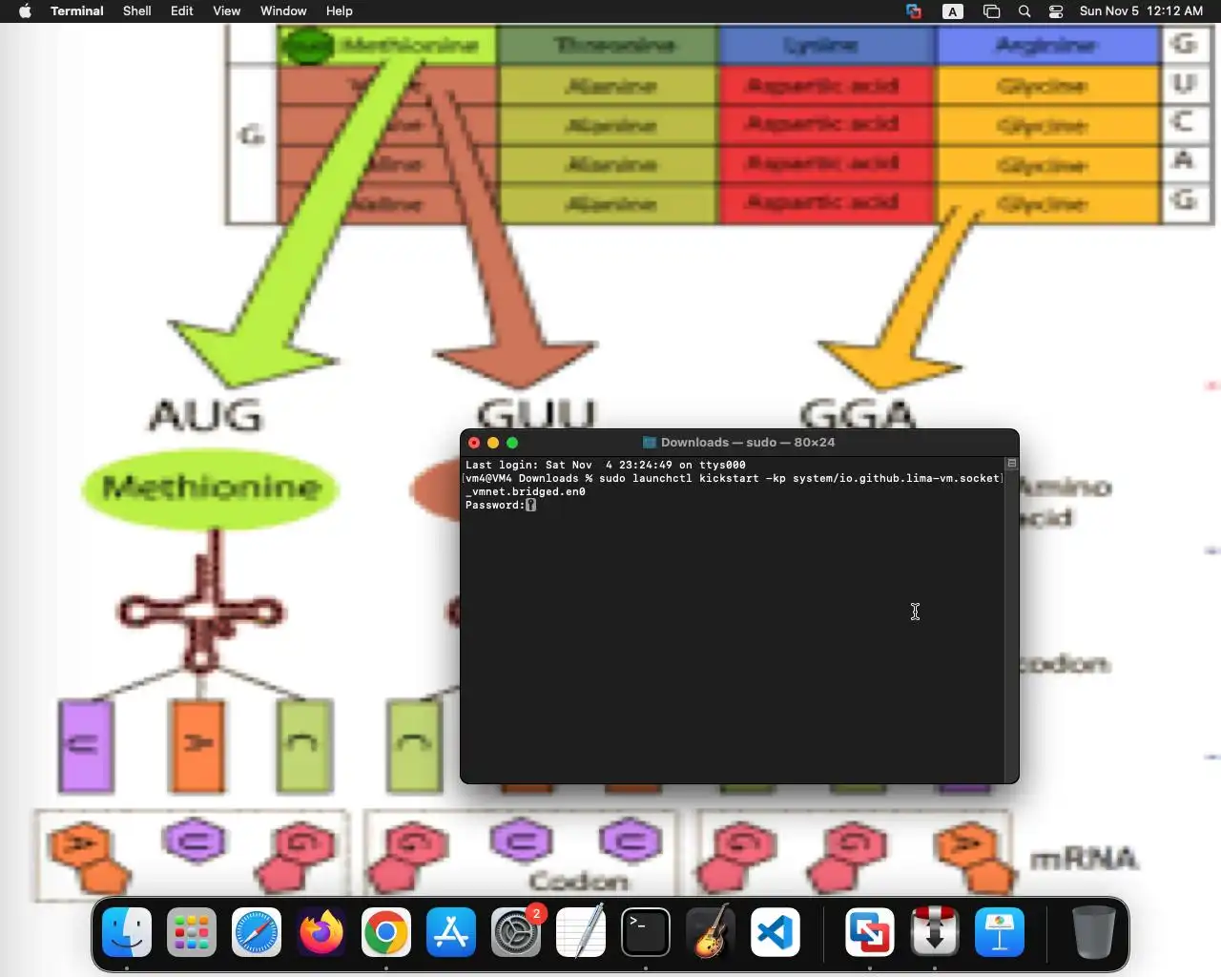1221x977 pixels.
Task: Open the Edit menu
Action: (x=182, y=10)
